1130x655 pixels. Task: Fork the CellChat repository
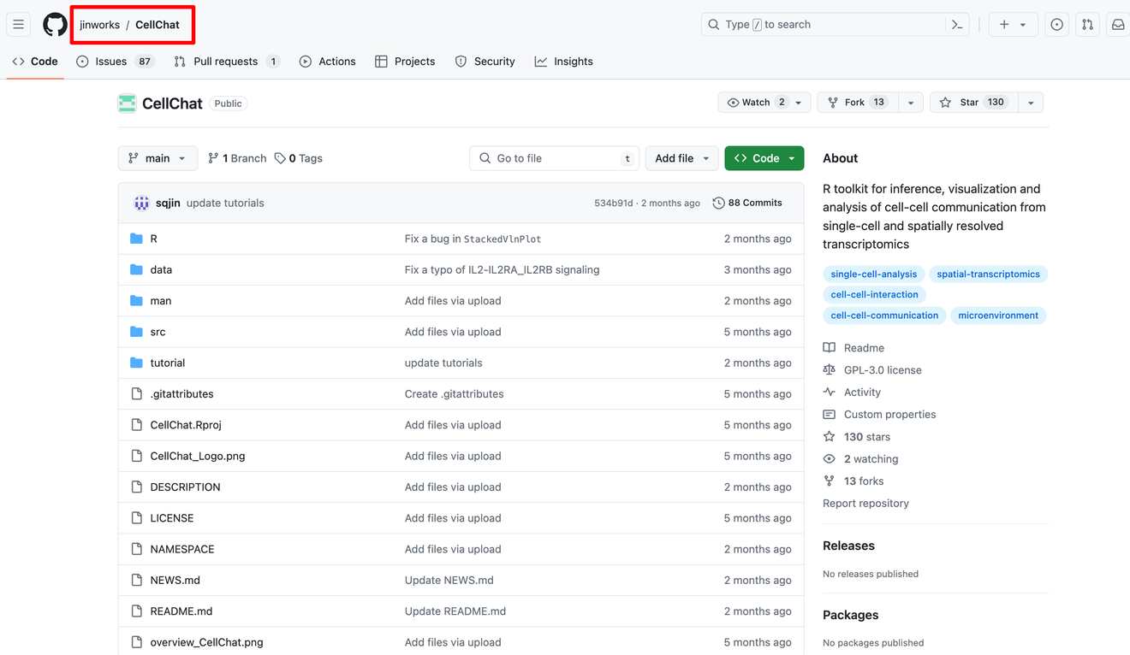857,103
